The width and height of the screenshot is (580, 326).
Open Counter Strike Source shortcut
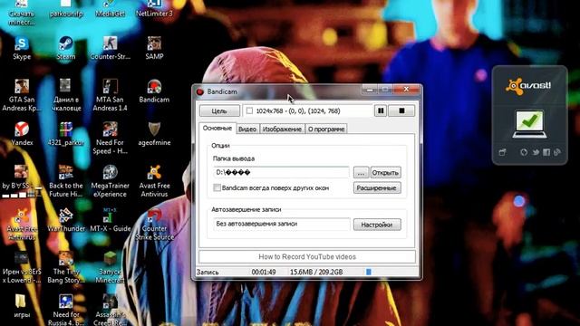tap(154, 216)
